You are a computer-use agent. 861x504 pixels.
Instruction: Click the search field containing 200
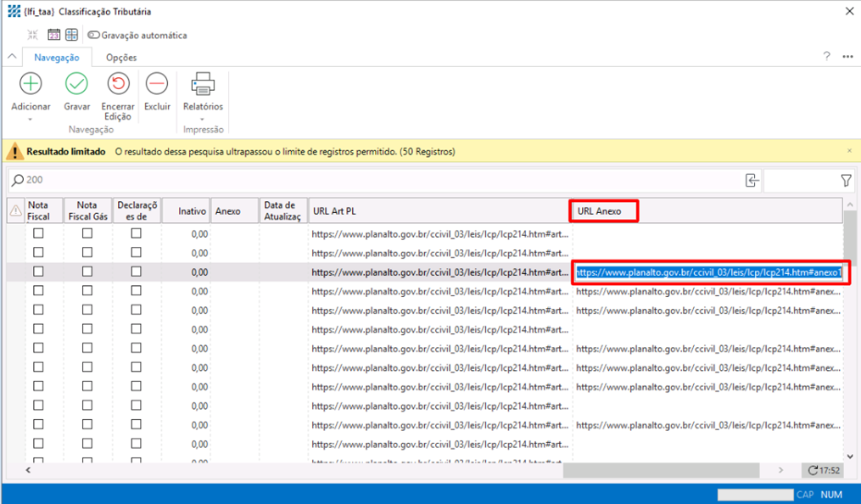(x=373, y=180)
